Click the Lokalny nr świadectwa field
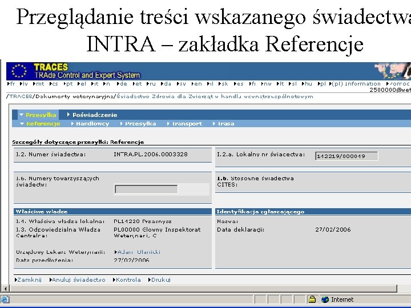 346,156
